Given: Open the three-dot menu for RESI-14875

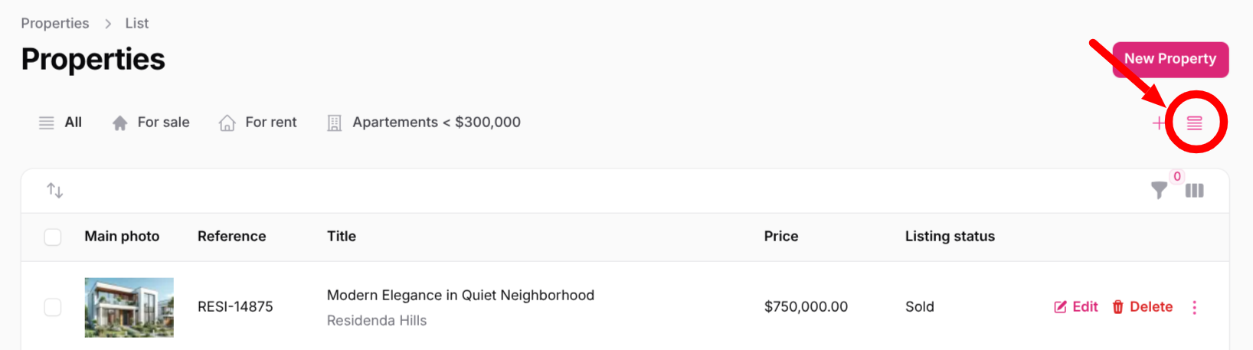Looking at the screenshot, I should point(1194,307).
